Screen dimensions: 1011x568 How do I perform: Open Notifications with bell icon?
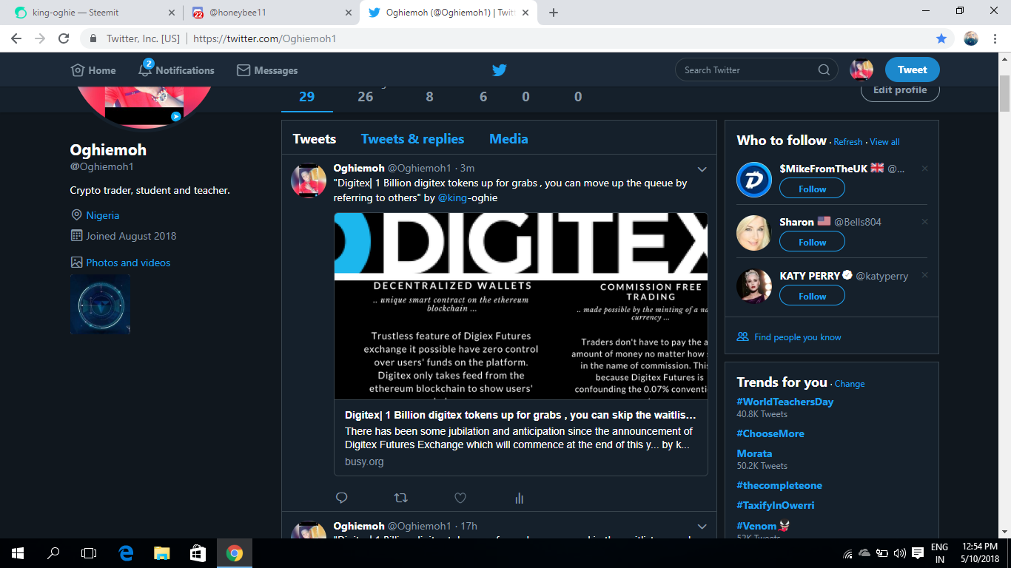coord(176,70)
